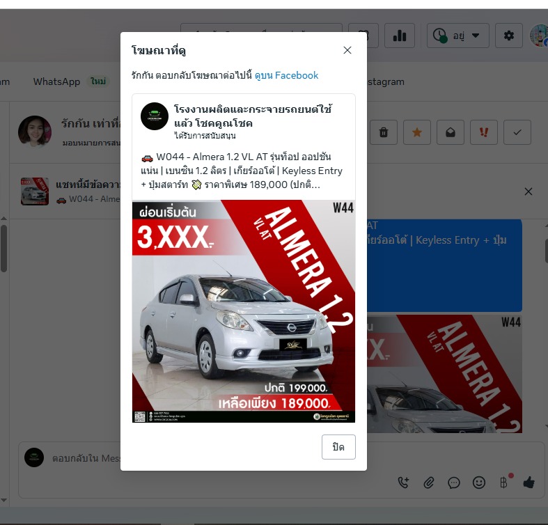The height and width of the screenshot is (525, 548).
Task: Click the customer name 'รักกัน เท่าที่' header
Action: coord(91,123)
